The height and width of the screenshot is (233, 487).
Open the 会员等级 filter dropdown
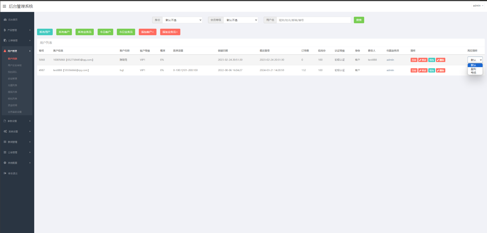click(x=241, y=20)
